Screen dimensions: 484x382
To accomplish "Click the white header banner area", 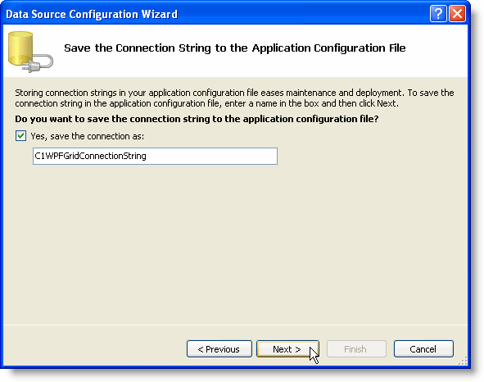I will [235, 51].
